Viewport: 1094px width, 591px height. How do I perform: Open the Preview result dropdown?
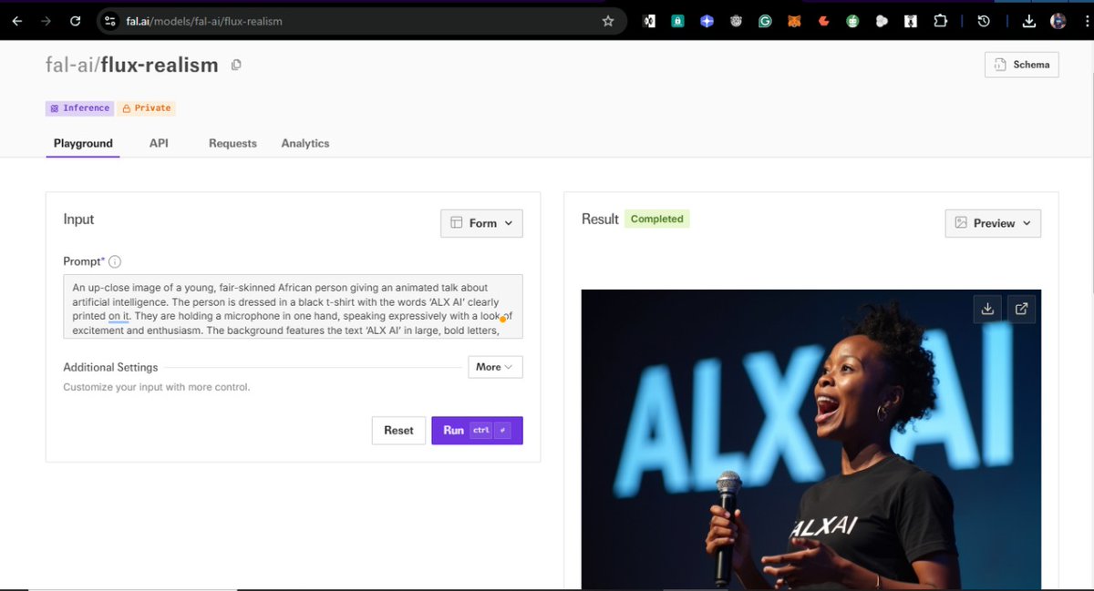tap(993, 223)
